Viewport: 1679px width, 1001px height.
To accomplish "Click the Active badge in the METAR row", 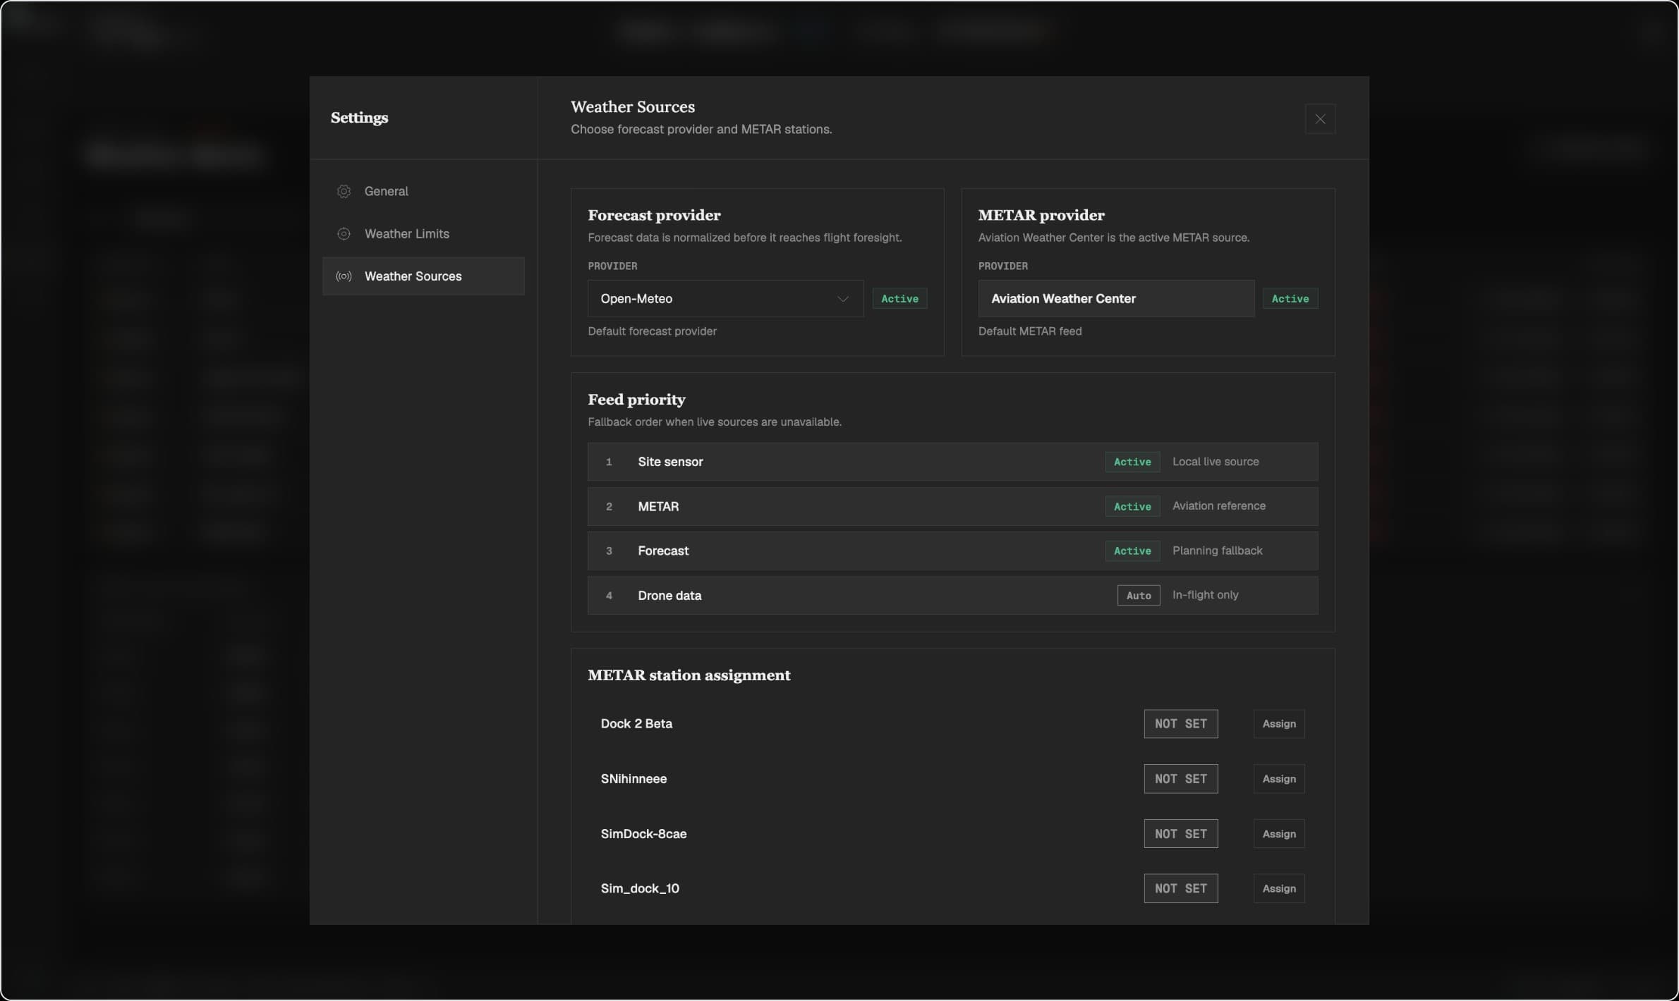I will 1132,506.
